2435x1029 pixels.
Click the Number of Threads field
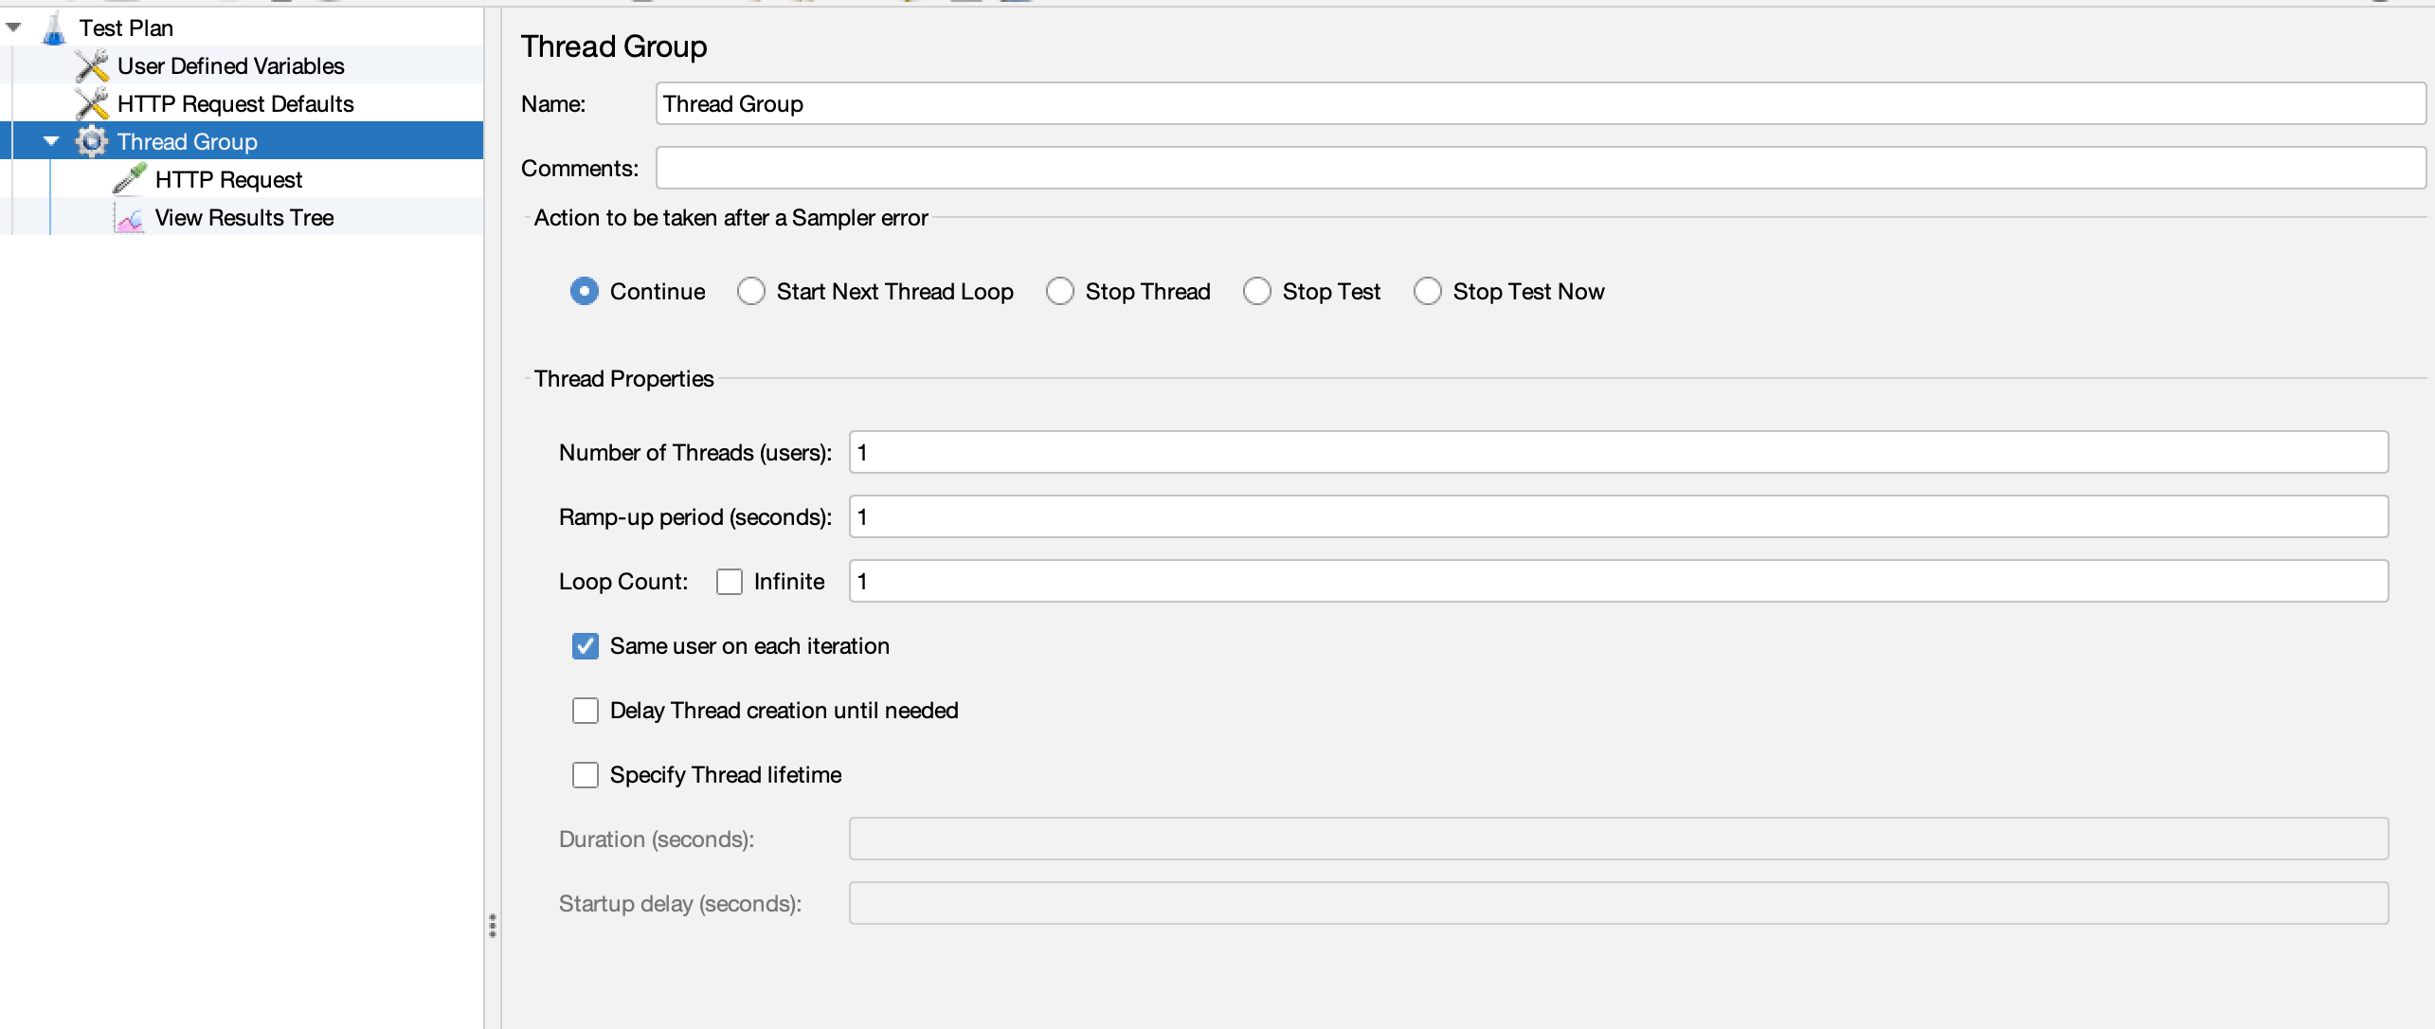click(x=1618, y=453)
